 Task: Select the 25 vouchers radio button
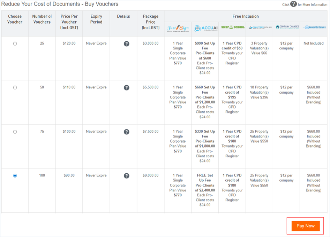(15, 44)
